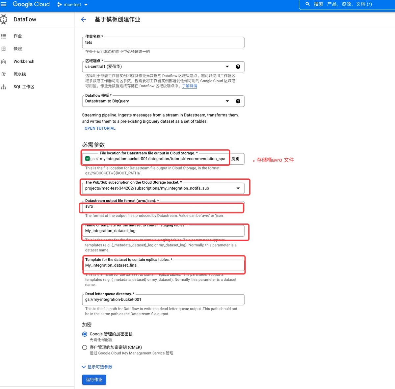Edit the 作业名称 field containing tets
Screen dimensions: 395x389
coord(163,42)
